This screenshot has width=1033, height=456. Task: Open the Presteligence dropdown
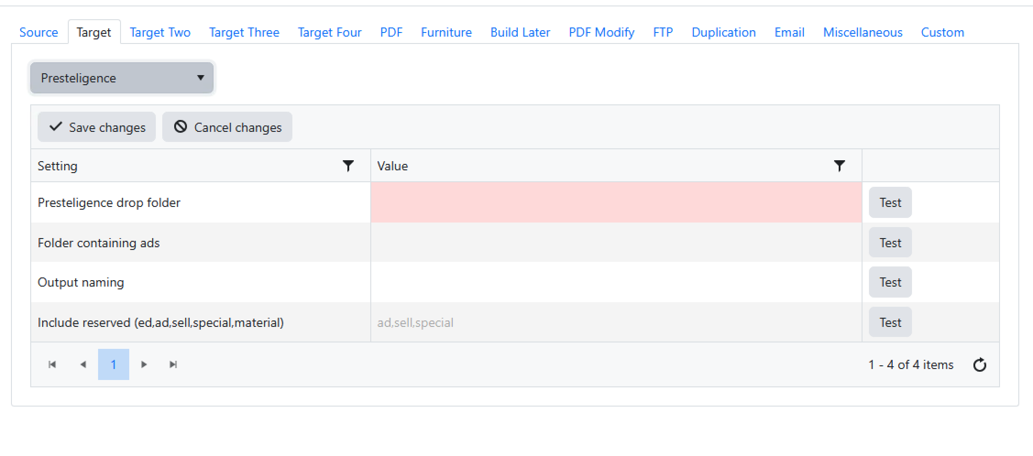point(122,78)
